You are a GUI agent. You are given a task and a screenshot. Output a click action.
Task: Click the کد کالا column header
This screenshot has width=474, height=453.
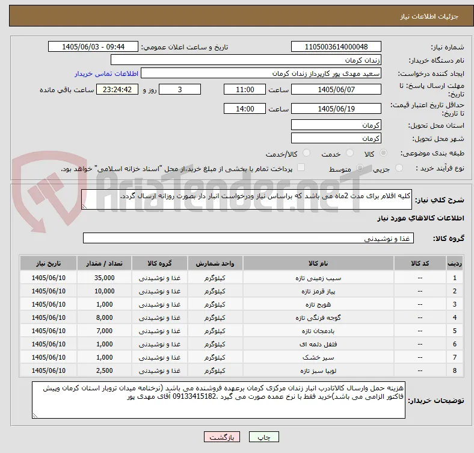(420, 263)
